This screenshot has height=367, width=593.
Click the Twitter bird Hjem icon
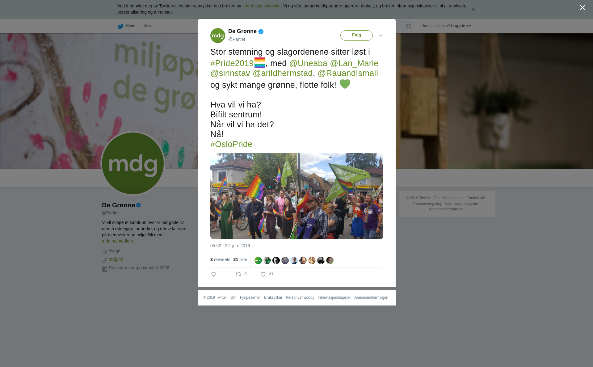tap(120, 26)
